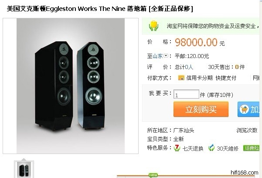This screenshot has width=262, height=178.
Task: Add item to cart with blue button
Action: coord(248,109)
